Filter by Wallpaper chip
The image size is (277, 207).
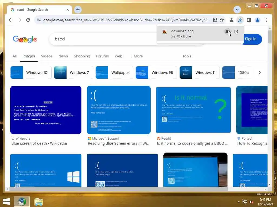pyautogui.click(x=114, y=73)
